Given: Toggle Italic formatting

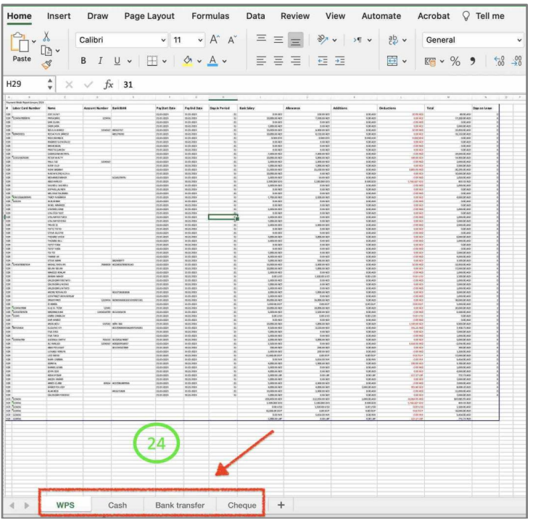Looking at the screenshot, I should click(101, 62).
